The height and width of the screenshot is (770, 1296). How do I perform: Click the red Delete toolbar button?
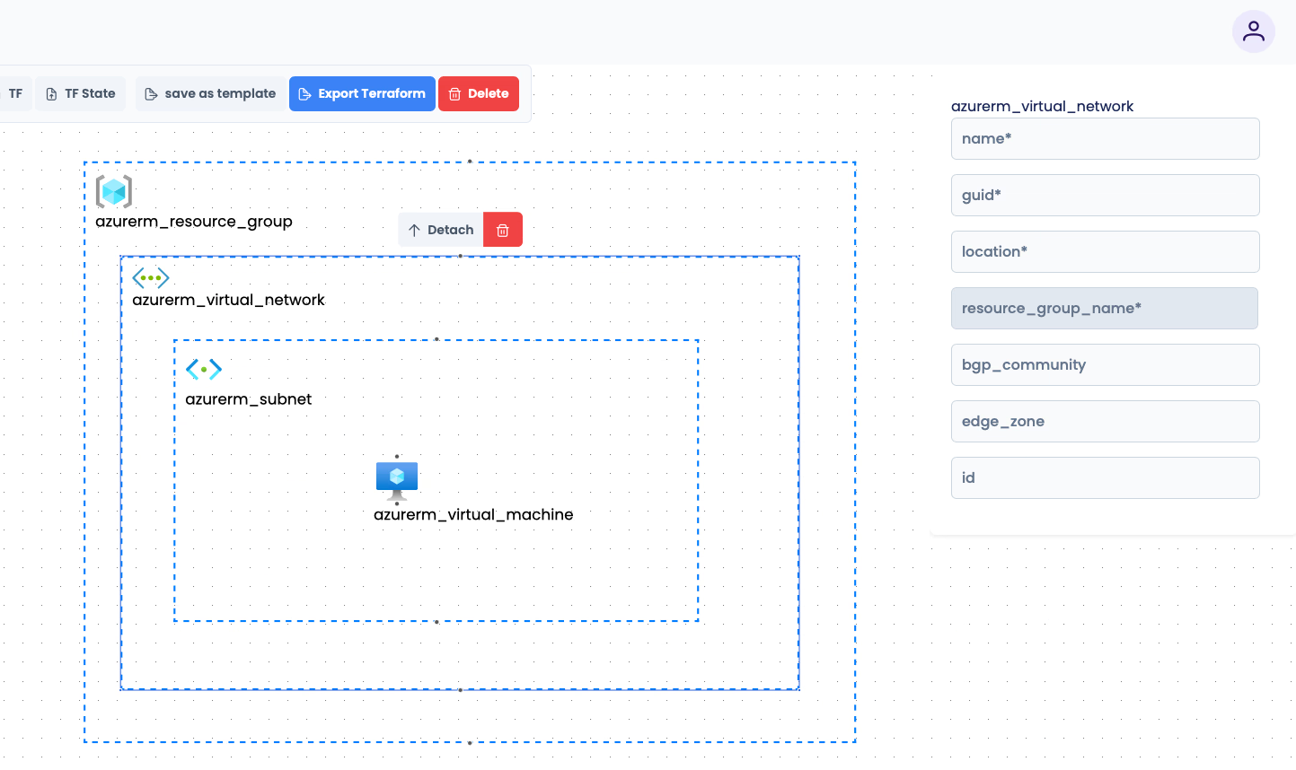click(x=479, y=93)
